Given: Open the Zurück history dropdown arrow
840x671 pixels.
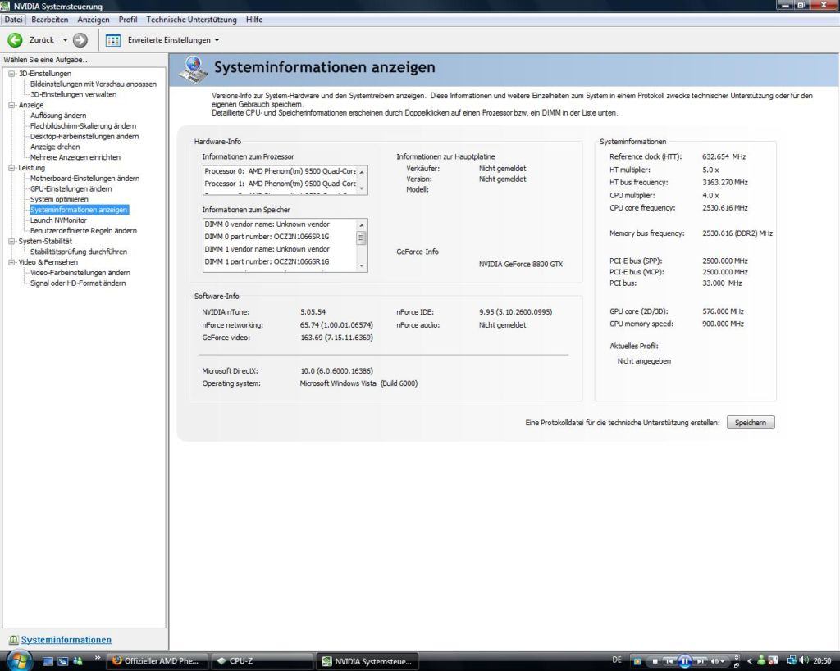Looking at the screenshot, I should 65,40.
